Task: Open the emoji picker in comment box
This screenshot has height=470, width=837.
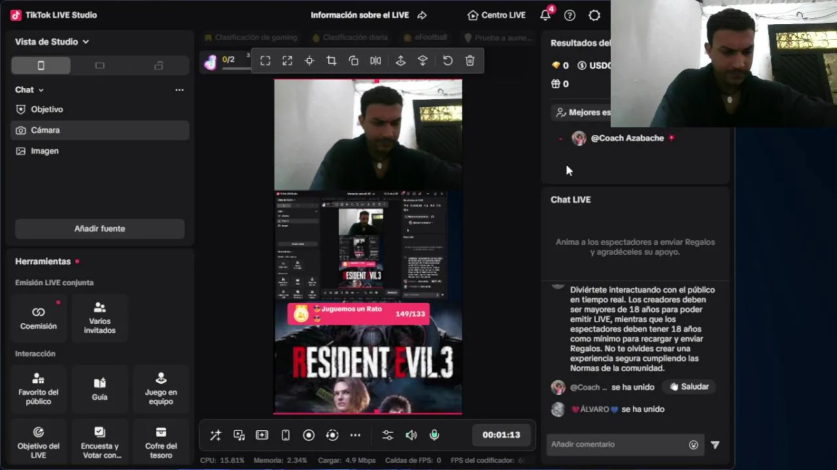Action: pyautogui.click(x=693, y=445)
